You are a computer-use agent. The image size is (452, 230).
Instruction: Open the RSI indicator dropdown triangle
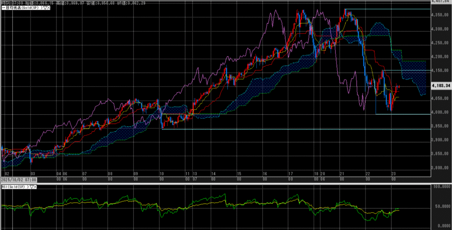pos(31,187)
